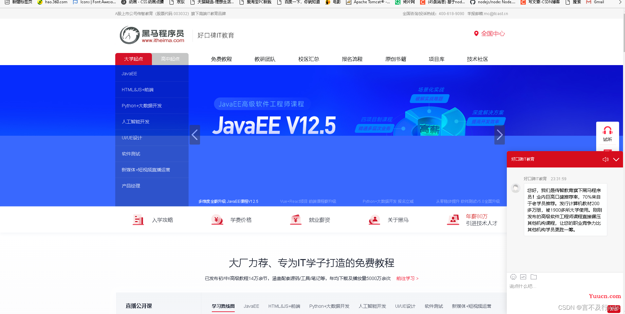The image size is (625, 314).
Task: Switch banner to 软件测试V5.0全面升级
Action: 468,201
